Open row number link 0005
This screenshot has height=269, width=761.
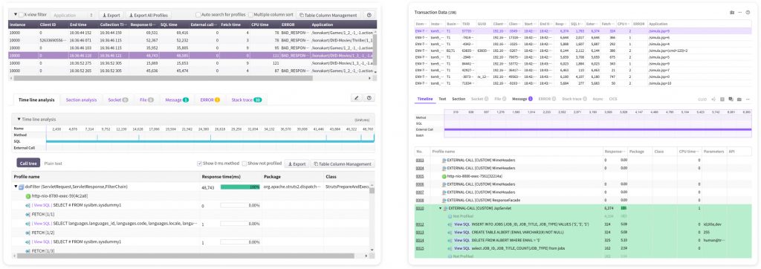coord(420,176)
